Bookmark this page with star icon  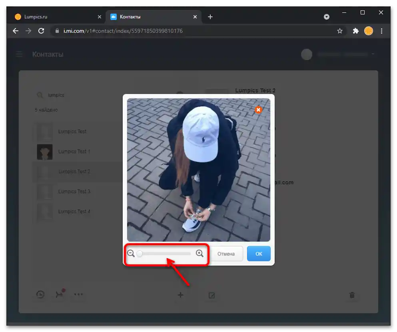pyautogui.click(x=340, y=31)
